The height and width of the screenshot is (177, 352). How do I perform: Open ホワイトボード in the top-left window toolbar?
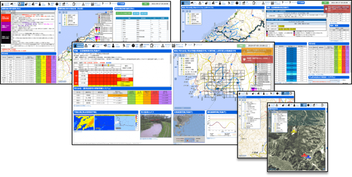[74, 4]
